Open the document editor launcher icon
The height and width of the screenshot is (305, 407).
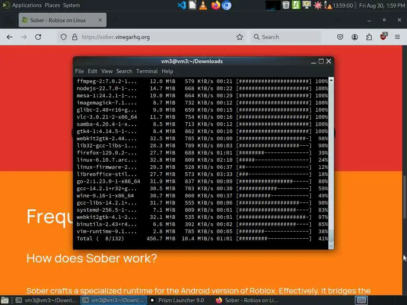coord(192,5)
